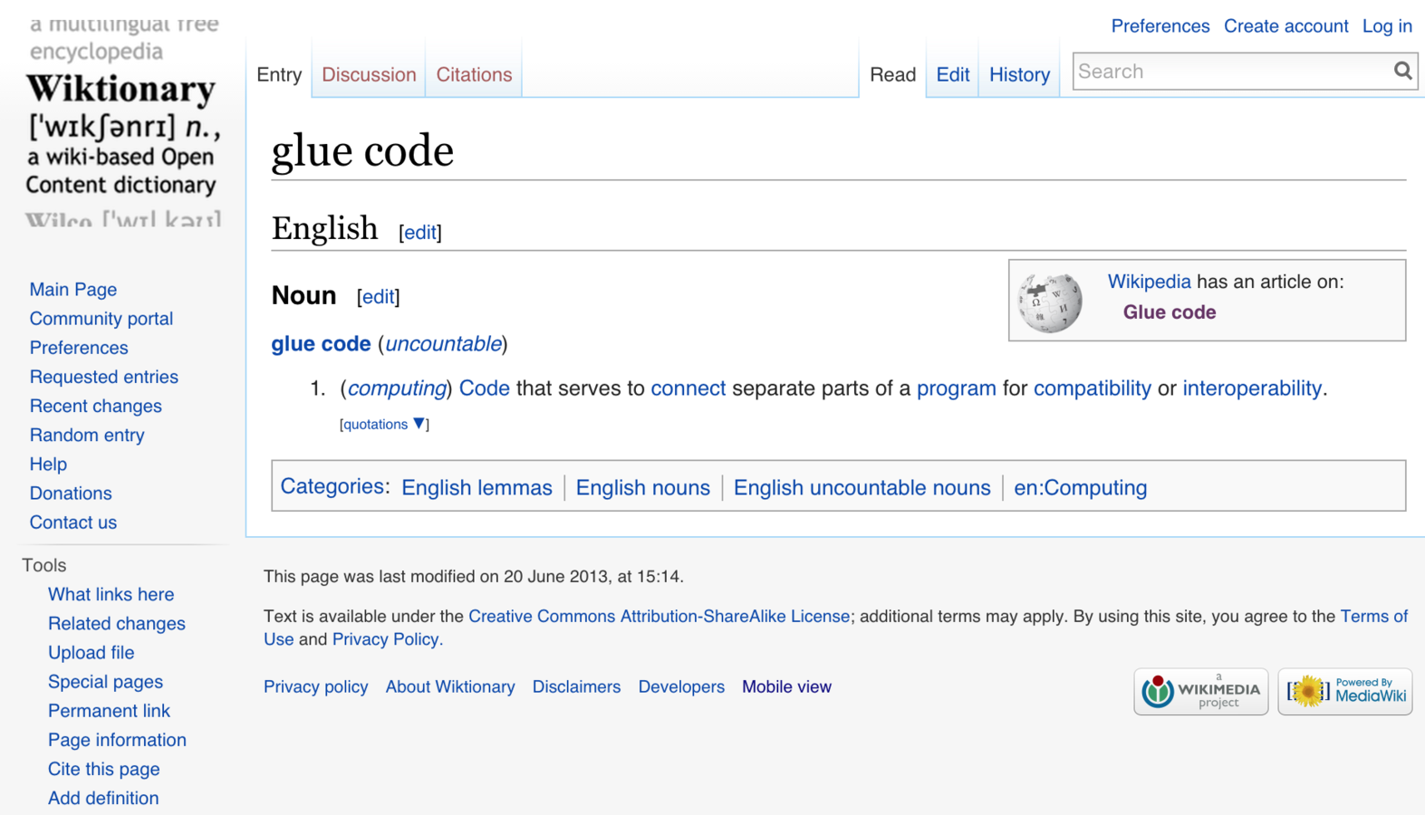
Task: Open Creative Commons Attribution-ShareAlike License
Action: tap(659, 617)
